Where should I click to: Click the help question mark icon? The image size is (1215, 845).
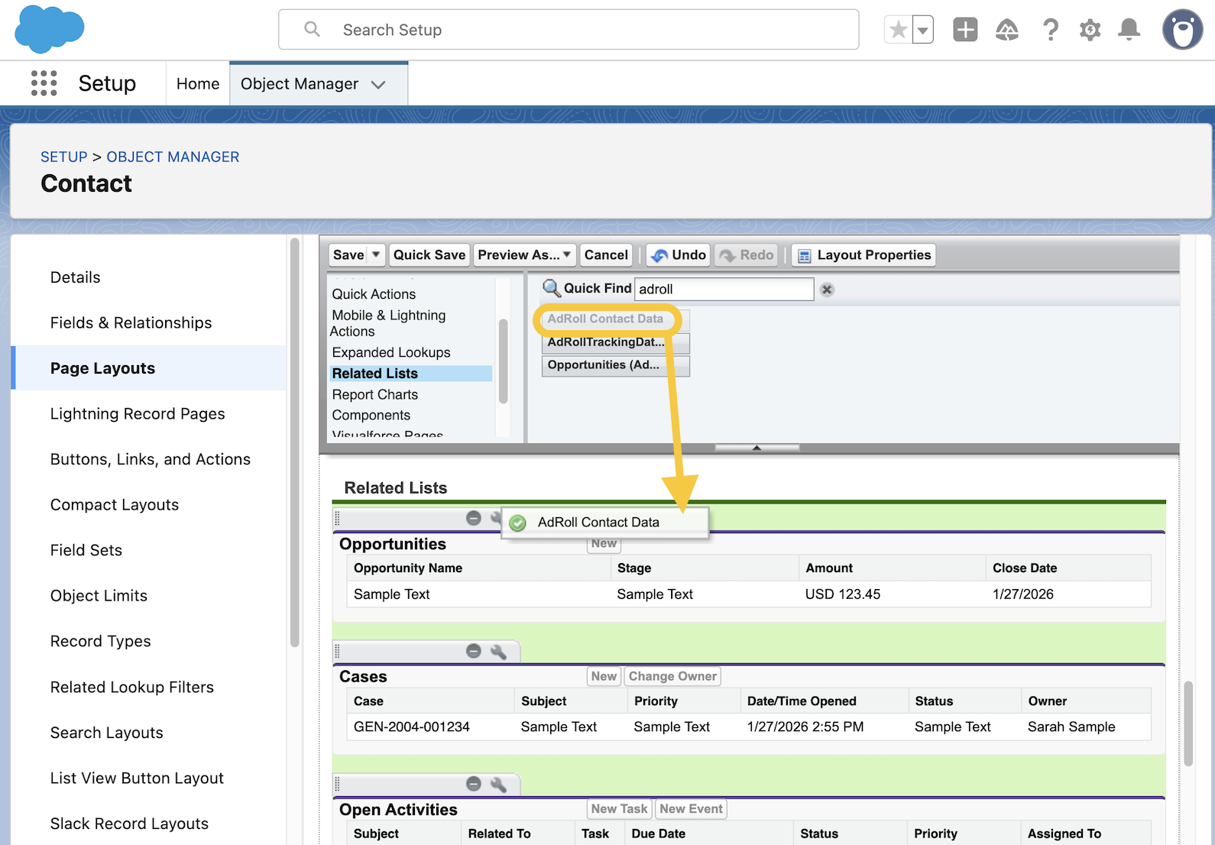coord(1051,30)
